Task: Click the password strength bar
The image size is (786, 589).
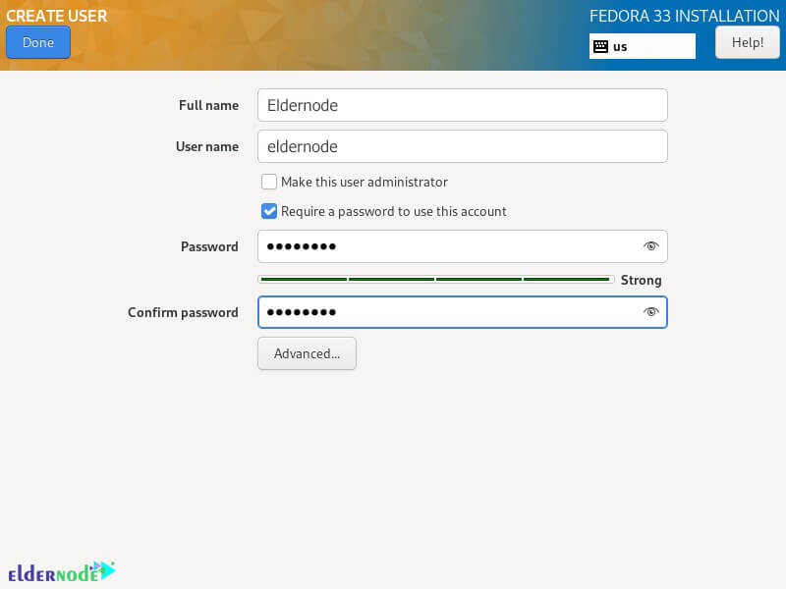Action: point(435,280)
